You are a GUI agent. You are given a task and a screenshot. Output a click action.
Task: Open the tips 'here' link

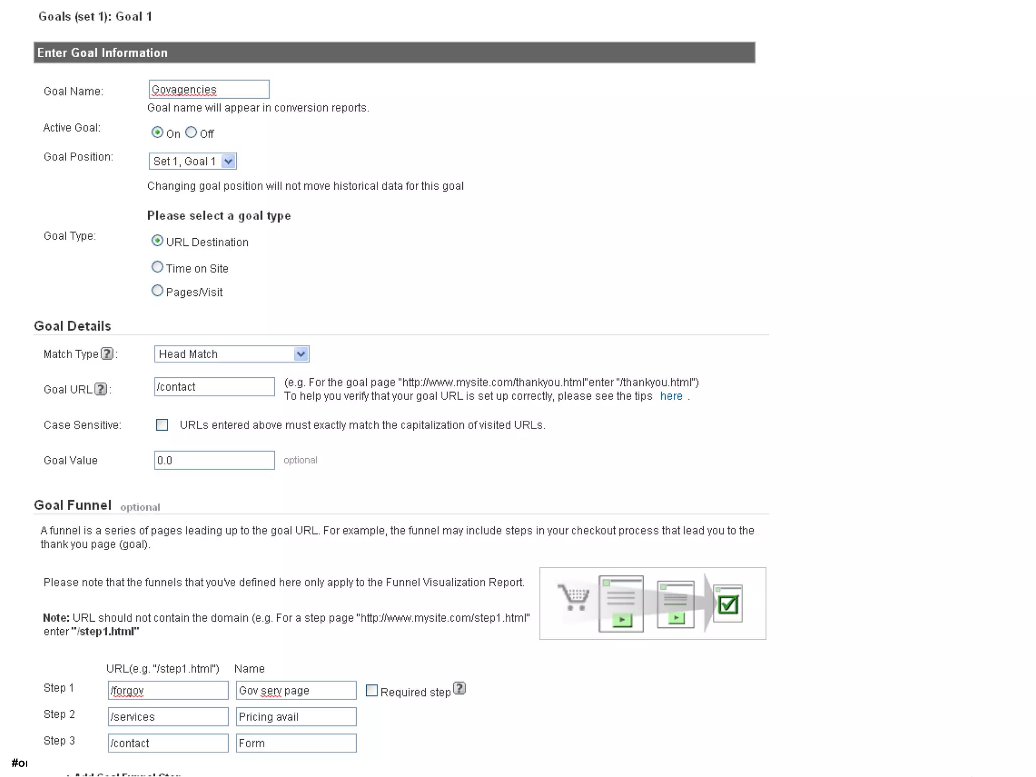(671, 396)
